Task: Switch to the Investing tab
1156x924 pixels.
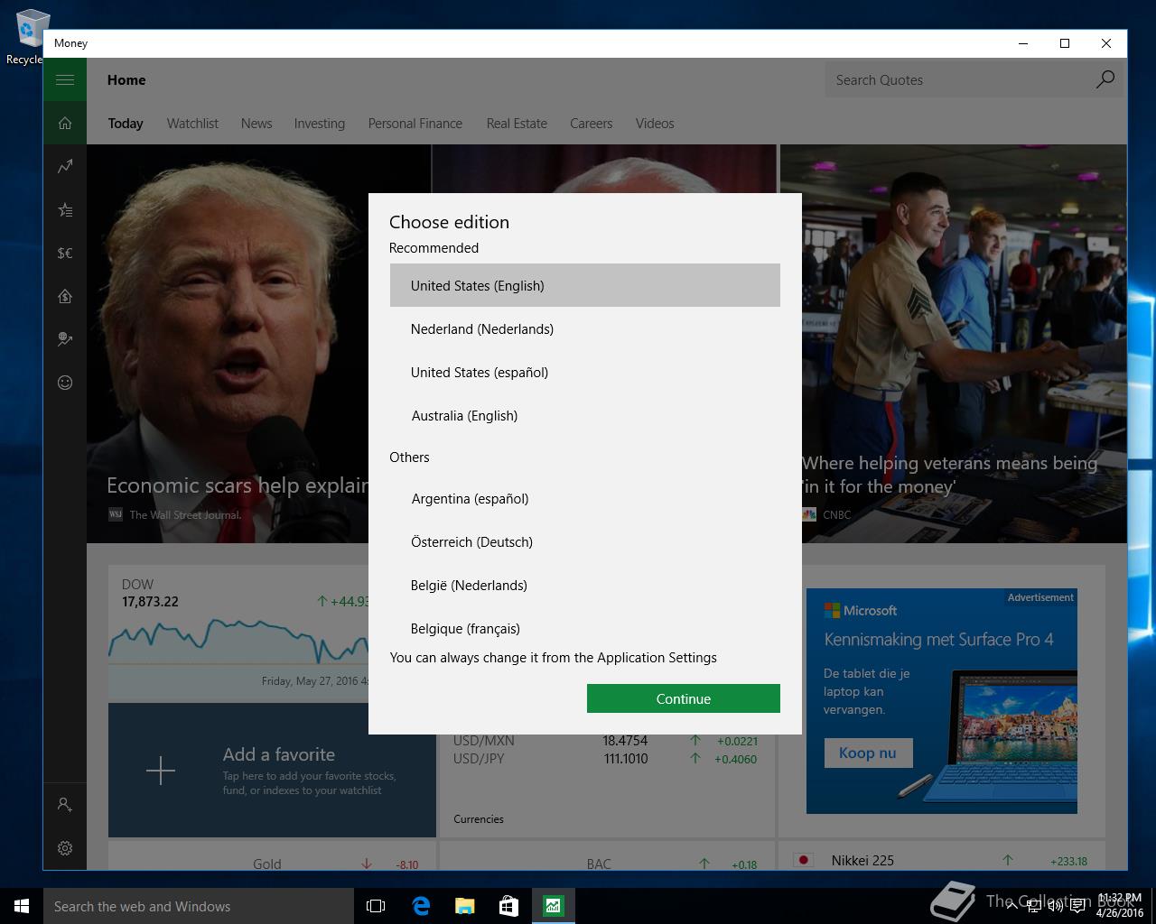Action: coord(320,124)
